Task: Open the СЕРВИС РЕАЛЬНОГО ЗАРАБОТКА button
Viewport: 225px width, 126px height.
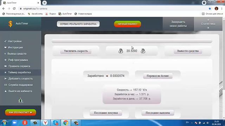Action: [78, 24]
